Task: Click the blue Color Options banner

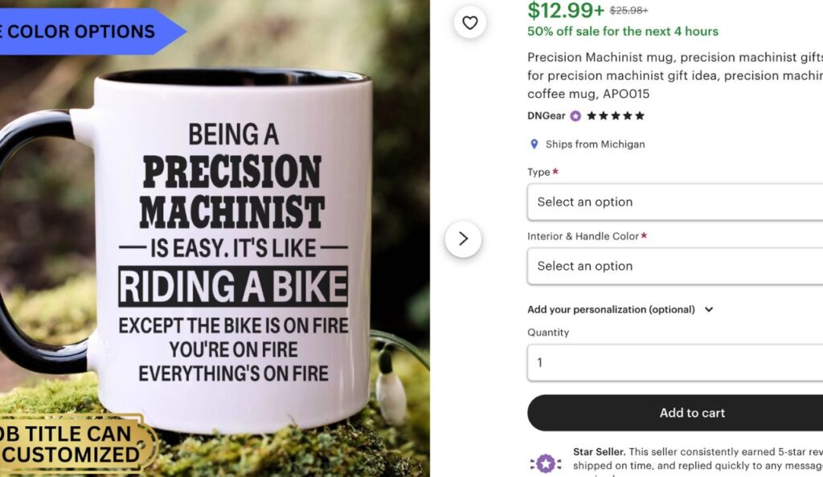Action: click(x=80, y=32)
